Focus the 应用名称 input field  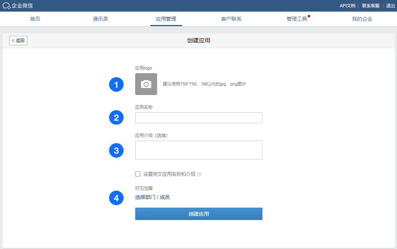pos(198,118)
